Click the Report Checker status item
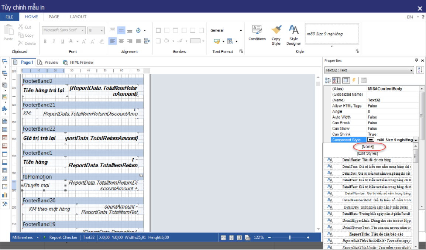This screenshot has width=426, height=250. pos(63,237)
